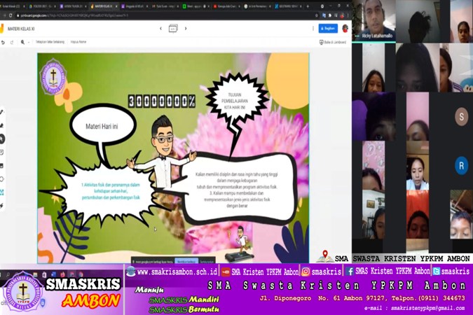Go to the next Jamboard frame
The height and width of the screenshot is (315, 473).
point(186,29)
